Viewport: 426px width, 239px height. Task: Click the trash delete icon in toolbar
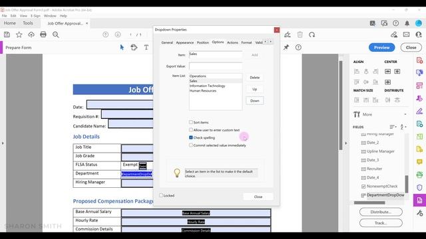point(300,35)
